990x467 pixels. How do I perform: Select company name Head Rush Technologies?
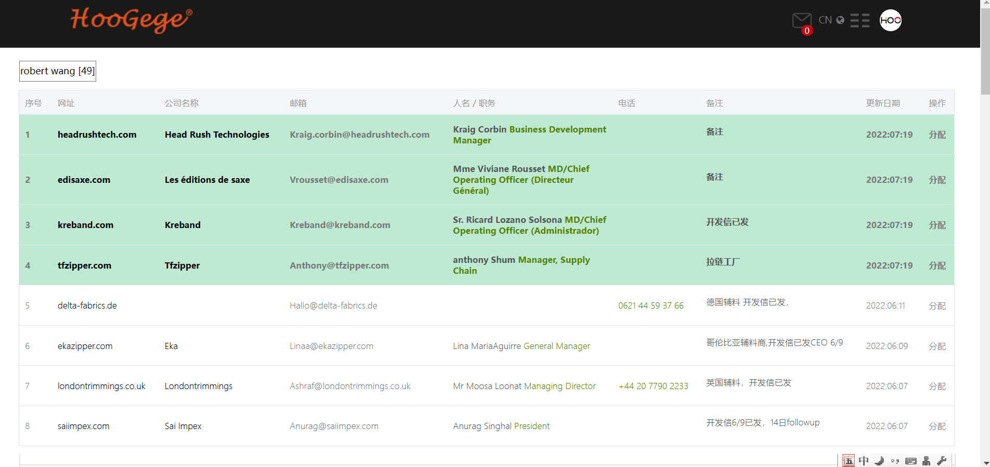point(217,135)
